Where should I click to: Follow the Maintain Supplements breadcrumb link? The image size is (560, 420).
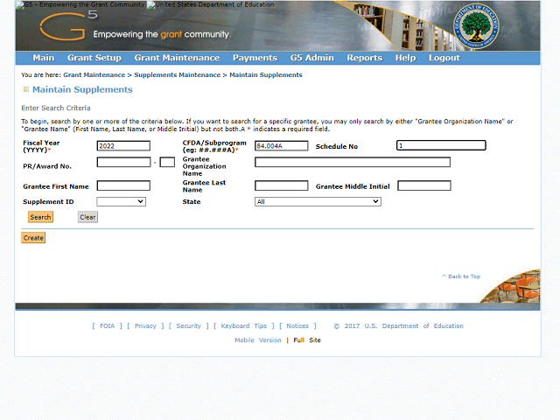pos(266,75)
